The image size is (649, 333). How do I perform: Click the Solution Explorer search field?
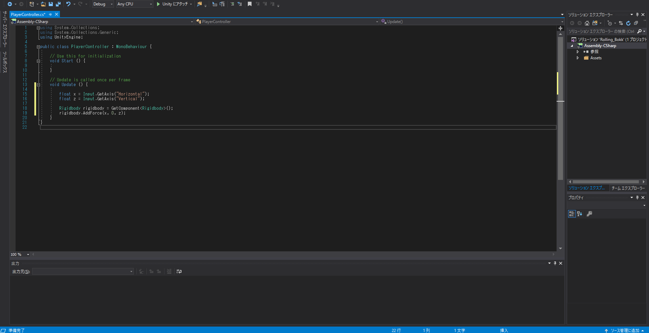pos(601,31)
